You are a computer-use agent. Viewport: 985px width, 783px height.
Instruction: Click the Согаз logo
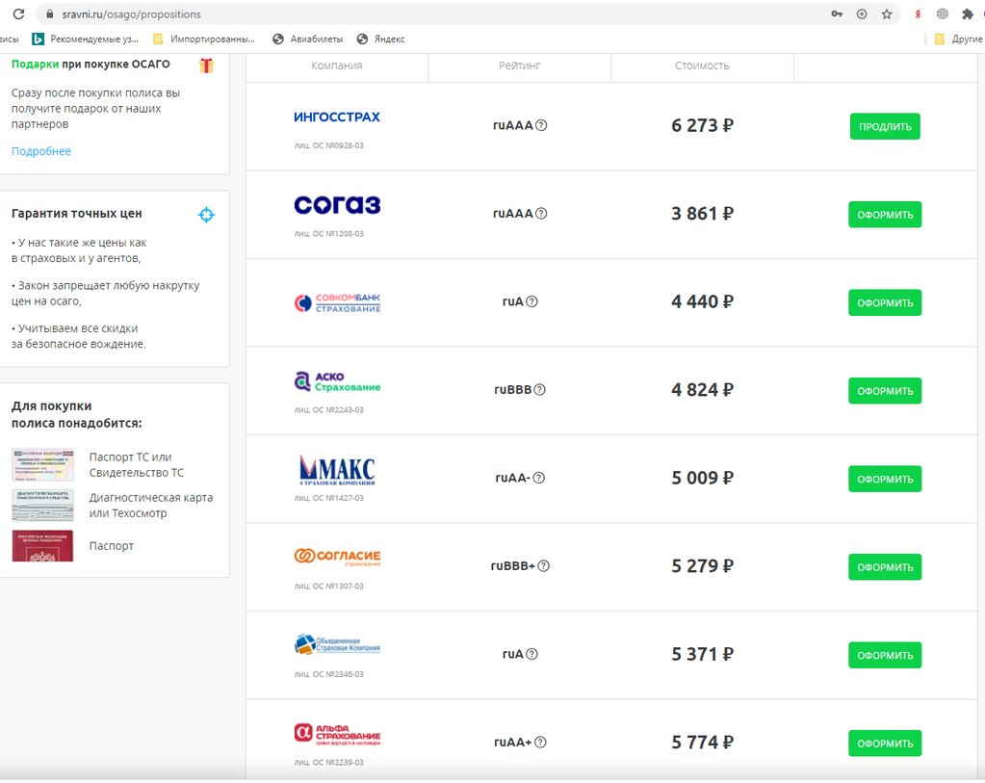pyautogui.click(x=337, y=205)
